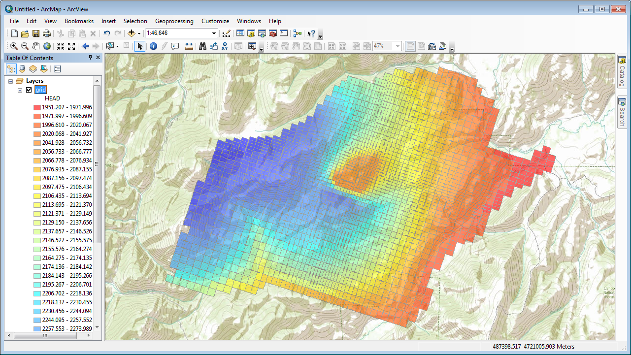This screenshot has width=631, height=355.
Task: Open the Python command window
Action: point(284,33)
